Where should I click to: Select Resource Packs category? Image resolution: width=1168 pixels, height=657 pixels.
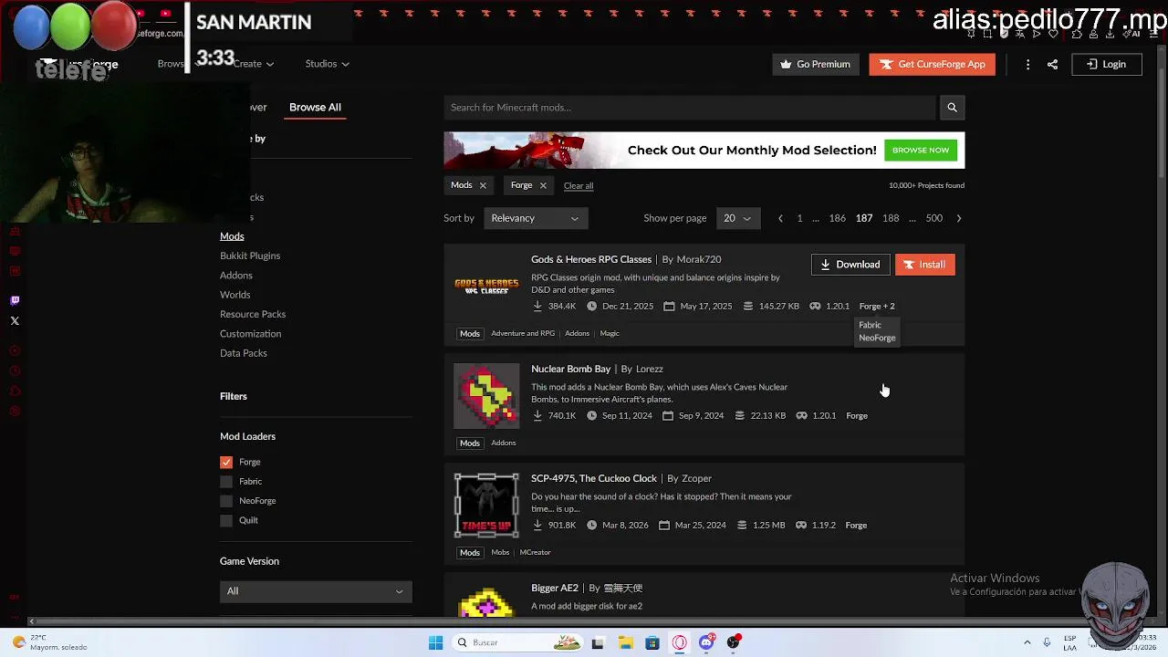253,314
